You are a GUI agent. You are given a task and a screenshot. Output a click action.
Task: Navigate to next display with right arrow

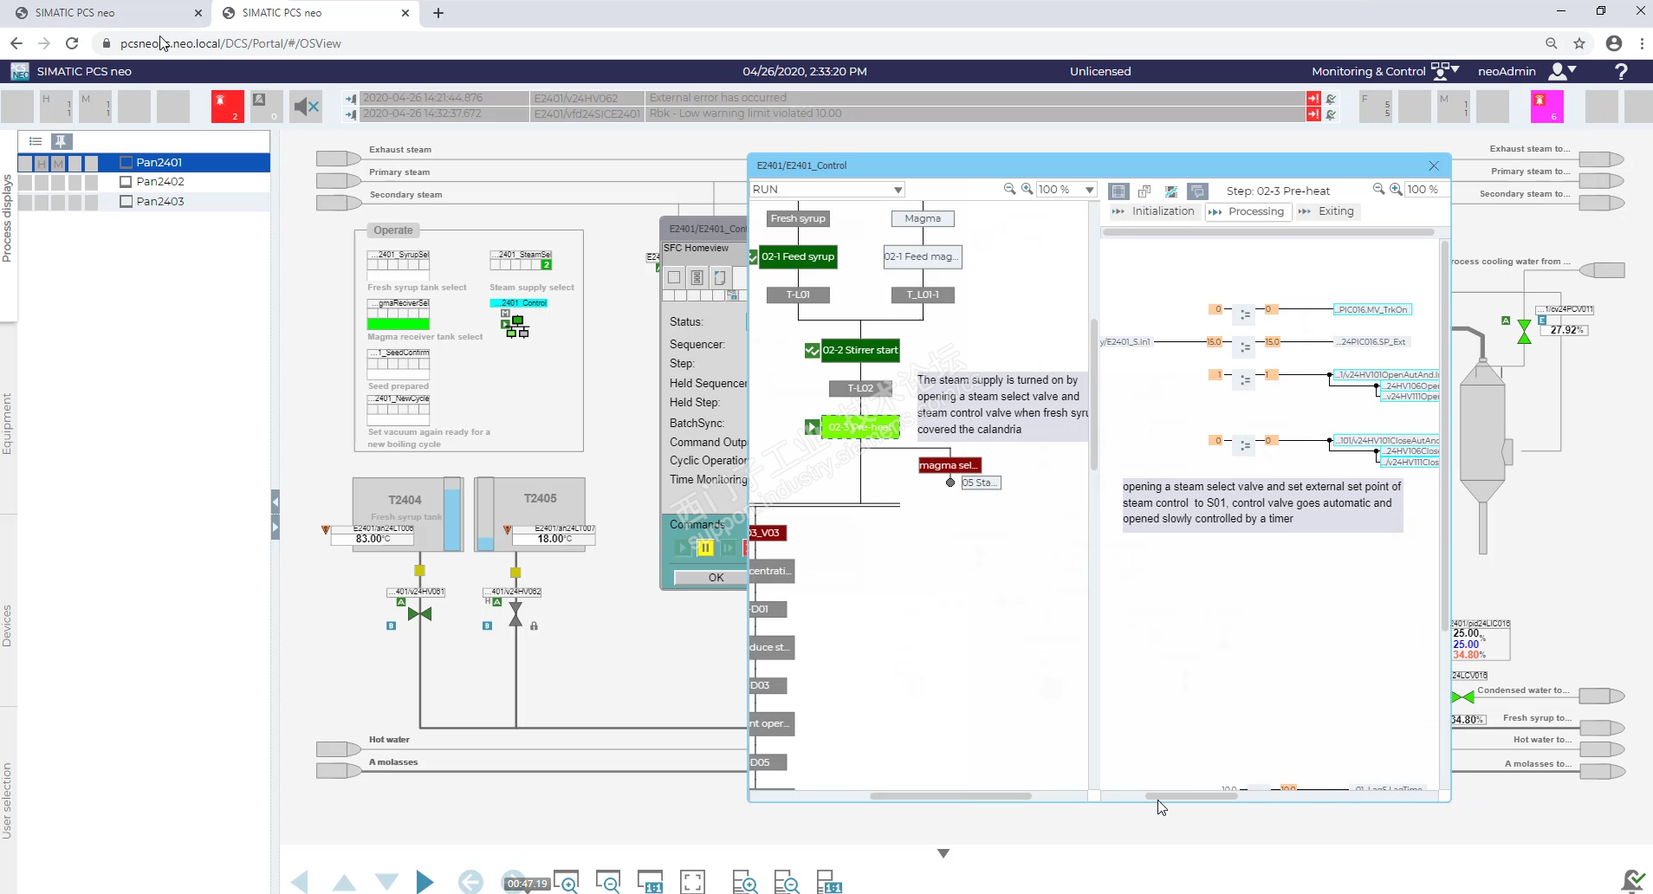pos(425,882)
